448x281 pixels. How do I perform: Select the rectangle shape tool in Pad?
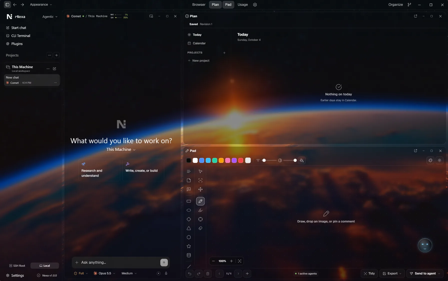(x=189, y=201)
